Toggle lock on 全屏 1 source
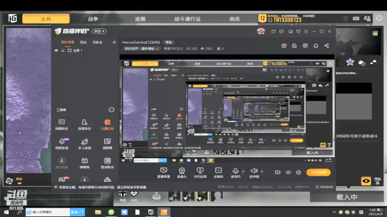 [63, 51]
